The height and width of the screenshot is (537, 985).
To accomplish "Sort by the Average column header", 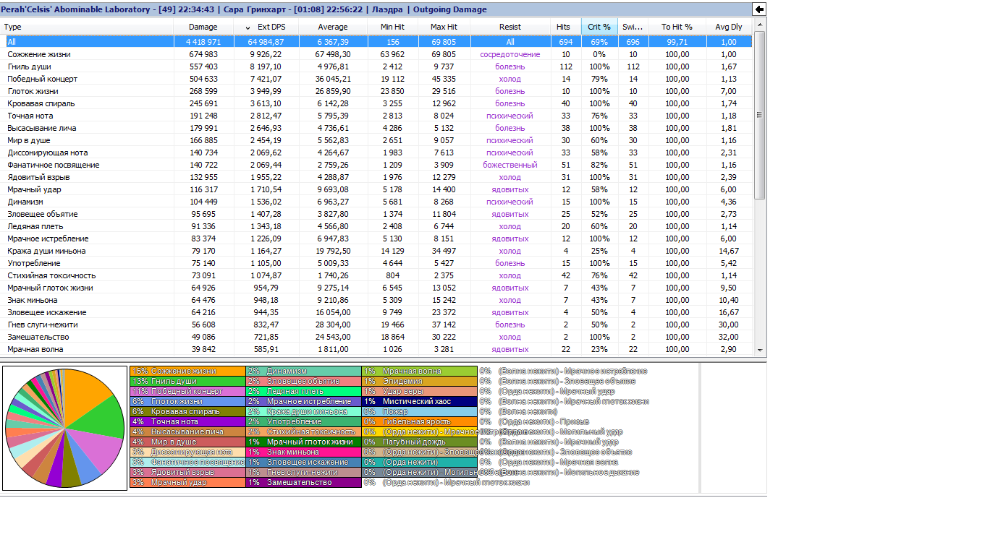I will pyautogui.click(x=334, y=27).
